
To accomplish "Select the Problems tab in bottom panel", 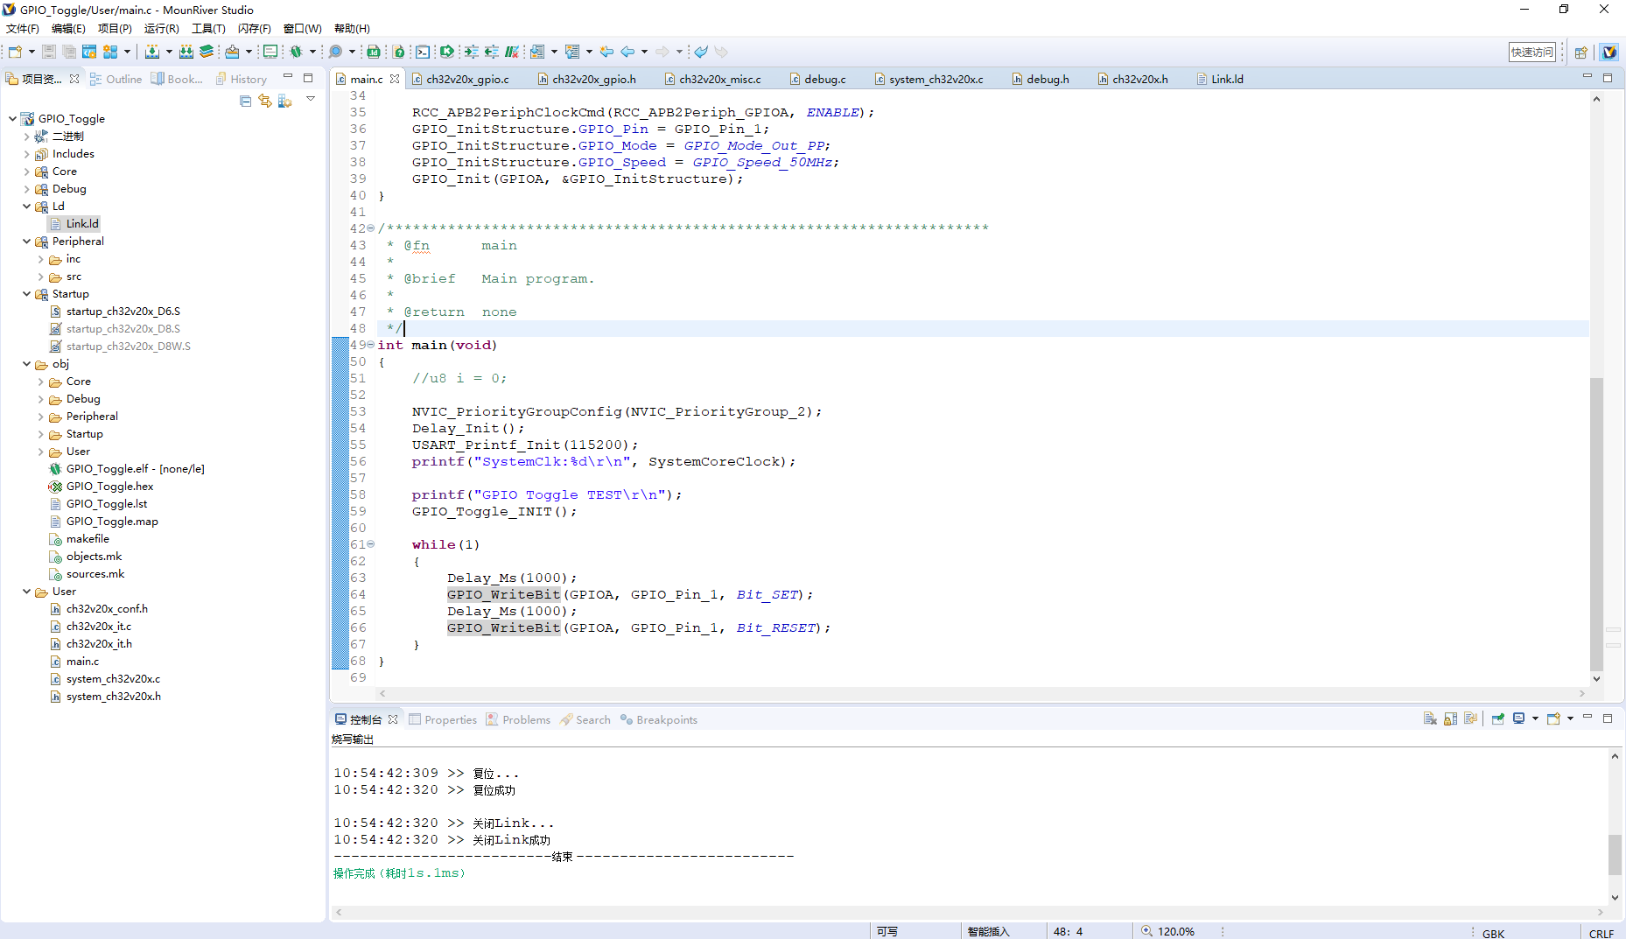I will (x=526, y=719).
